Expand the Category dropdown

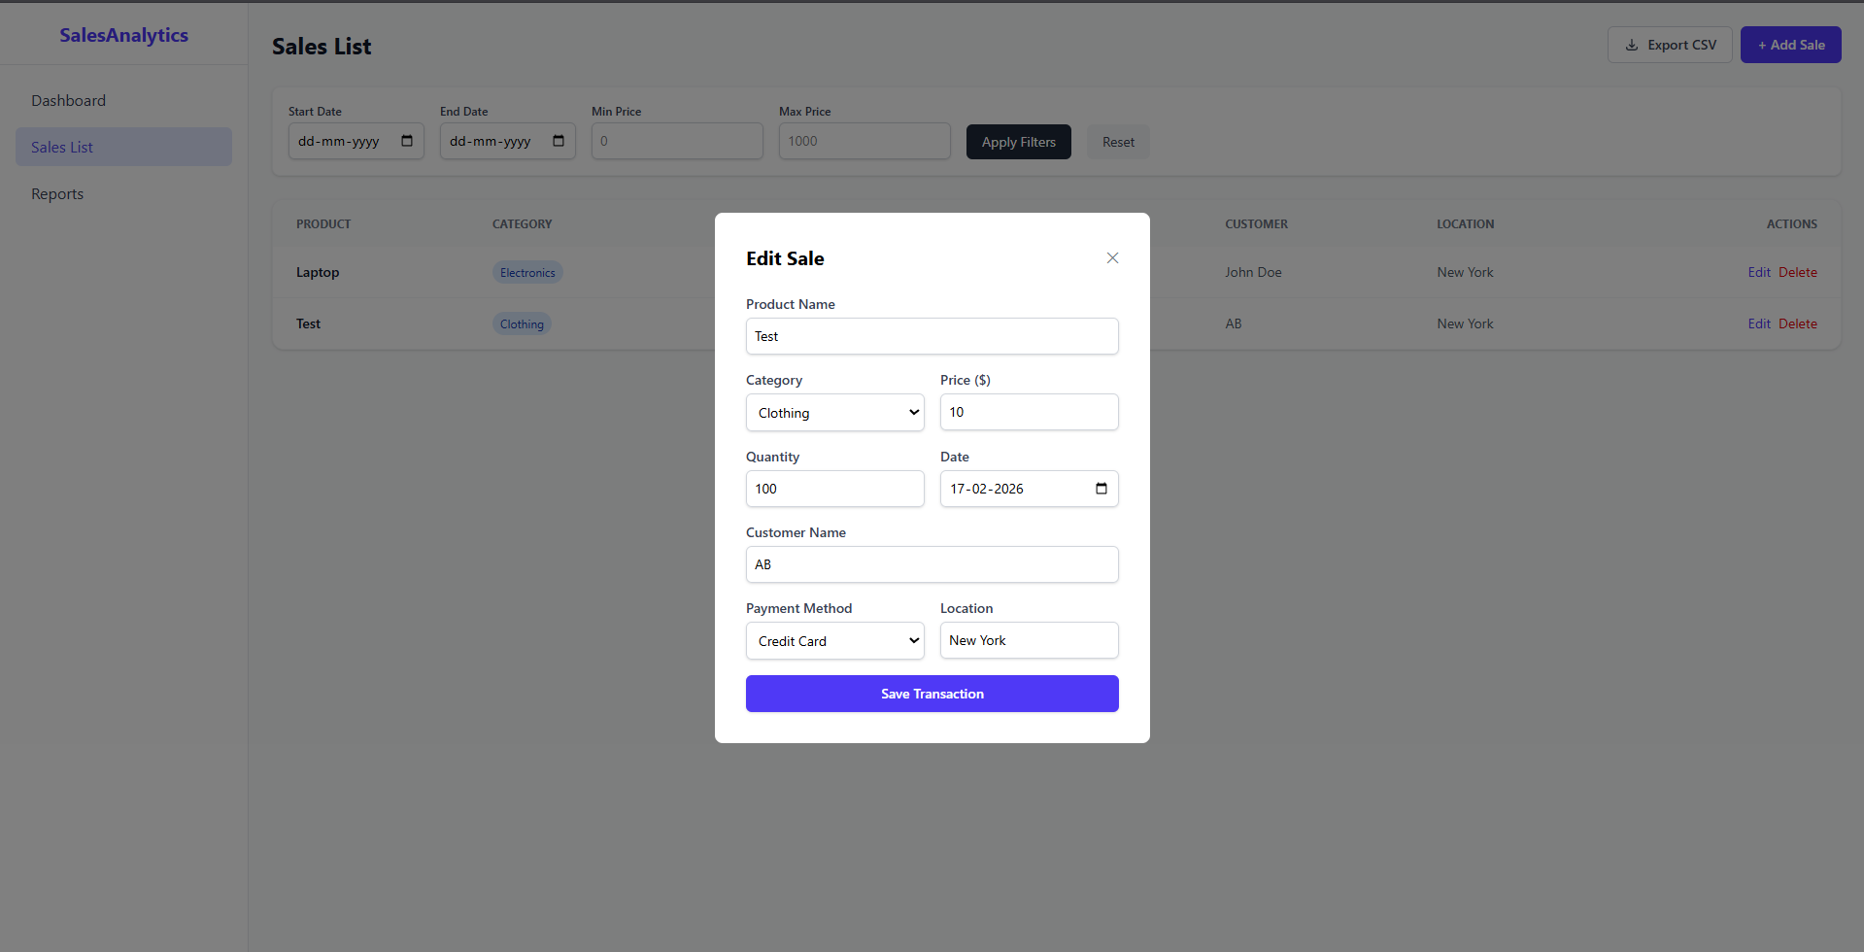[x=834, y=413]
